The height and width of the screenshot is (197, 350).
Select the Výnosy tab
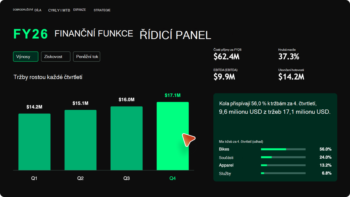25,56
